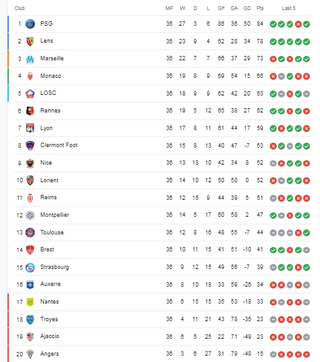Click the Pts column header
This screenshot has height=362, width=320.
coord(260,8)
